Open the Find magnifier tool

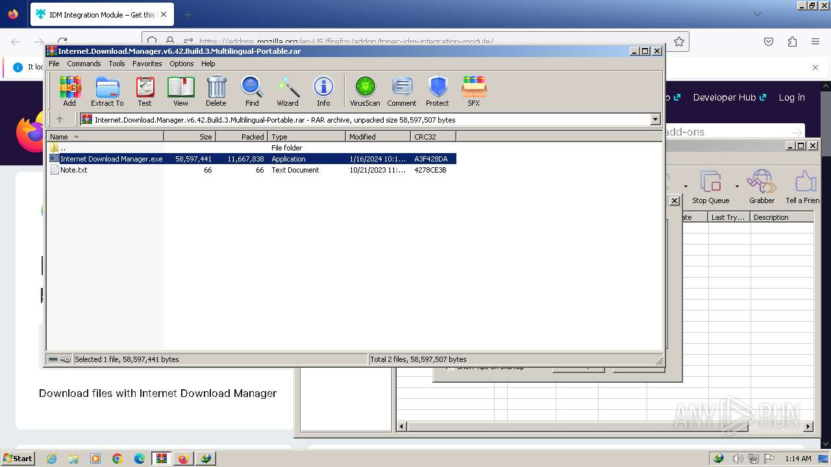252,91
